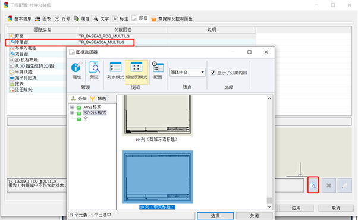Switch to 列表模式 list view
Viewport: 358px width, 220px height.
pyautogui.click(x=115, y=70)
